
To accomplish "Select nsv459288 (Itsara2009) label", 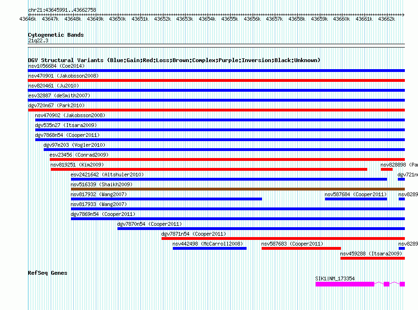I will point(371,254).
